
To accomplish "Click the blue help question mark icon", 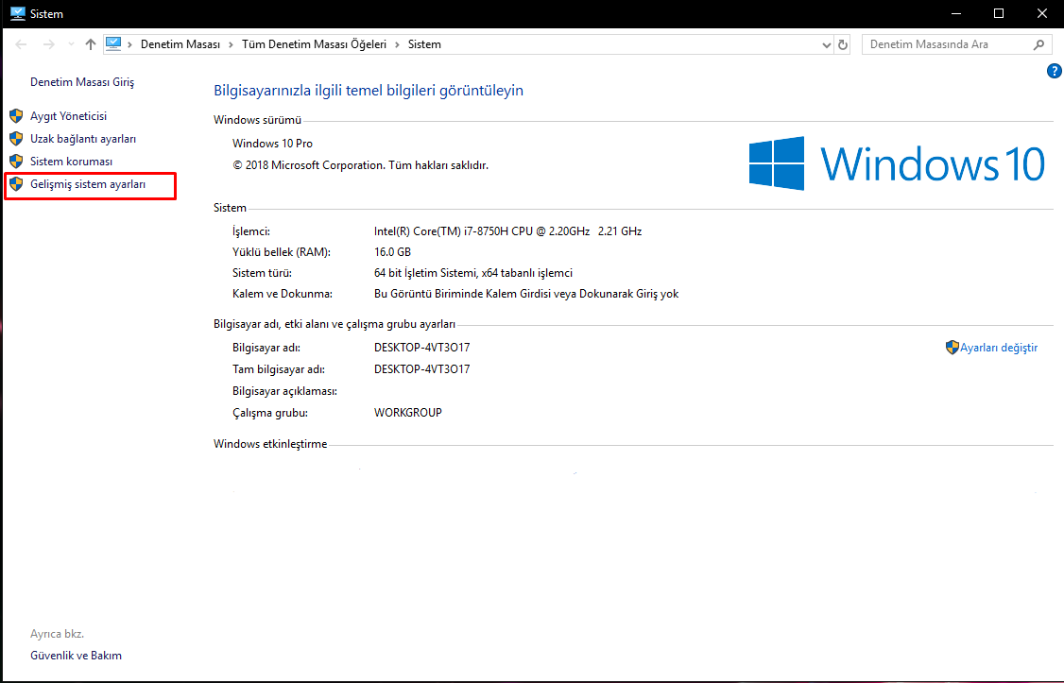I will (x=1054, y=71).
